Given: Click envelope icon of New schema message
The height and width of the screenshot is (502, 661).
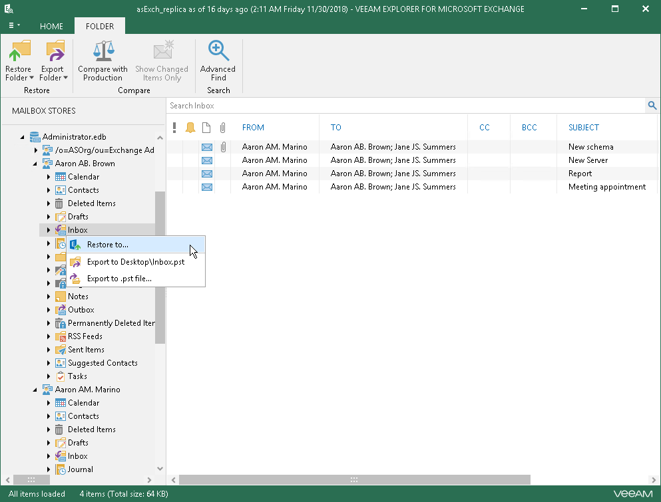Looking at the screenshot, I should (x=206, y=147).
